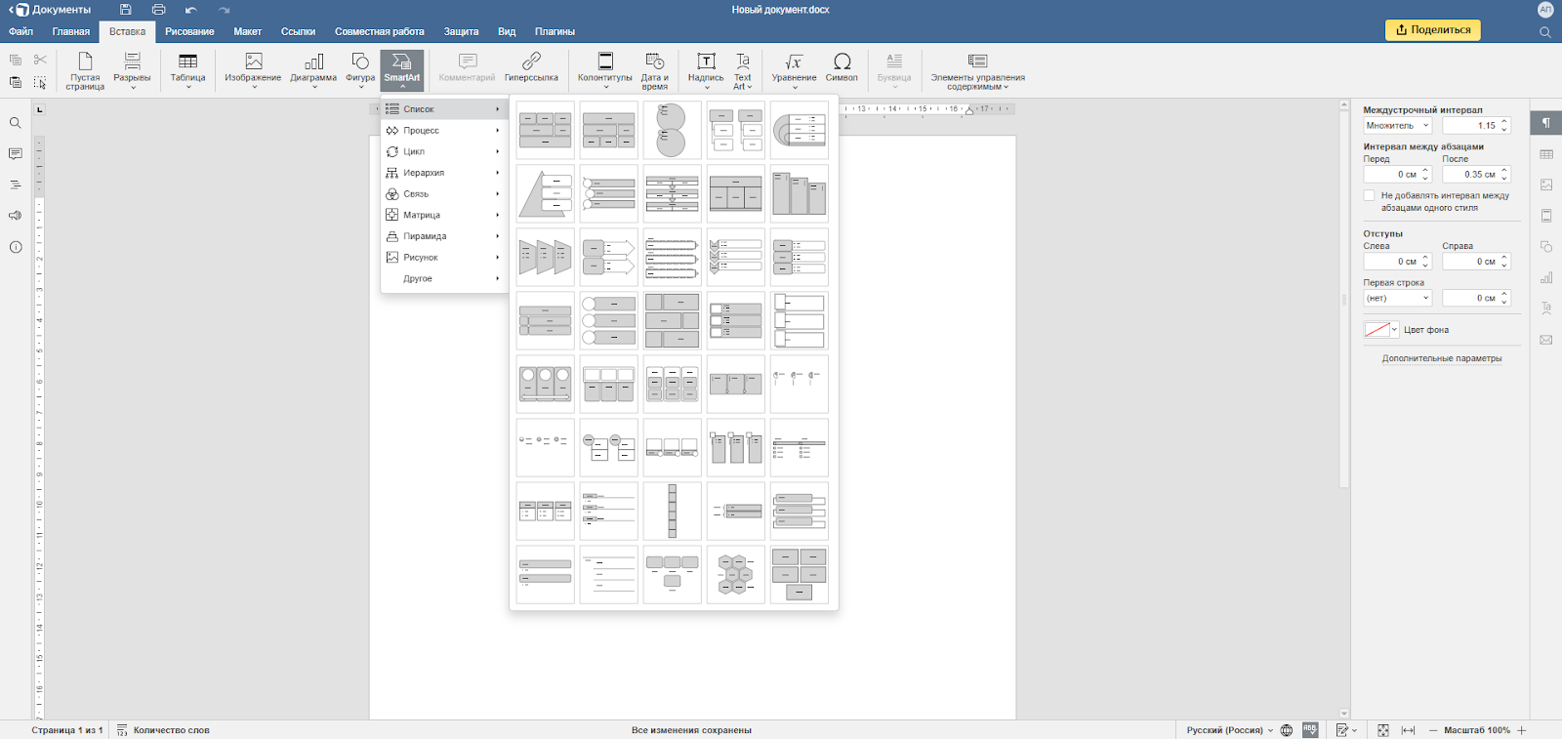
Task: Click the Символ symbol icon
Action: coord(842,66)
